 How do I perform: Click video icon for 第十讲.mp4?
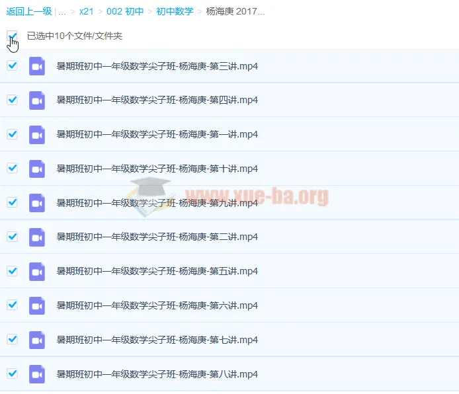click(x=37, y=169)
